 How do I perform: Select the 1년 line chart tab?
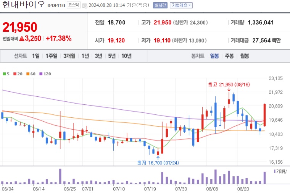tap(85, 56)
